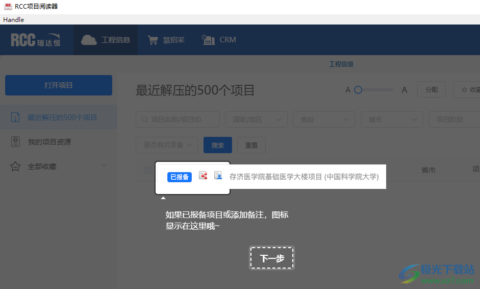The height and width of the screenshot is (289, 480).
Task: Click the document icon beside 最近解压的500个项目
Action: pyautogui.click(x=15, y=117)
